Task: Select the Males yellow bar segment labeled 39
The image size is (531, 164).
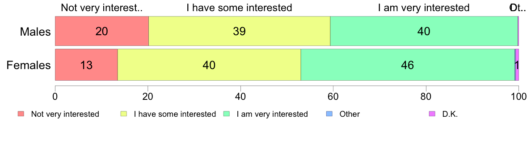Action: (240, 31)
